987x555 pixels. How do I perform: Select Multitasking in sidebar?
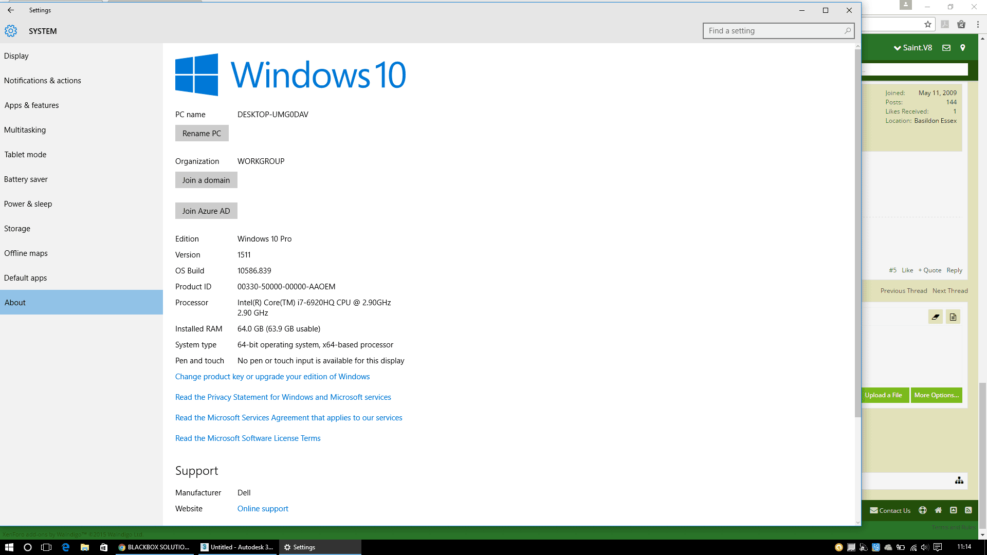(x=81, y=130)
